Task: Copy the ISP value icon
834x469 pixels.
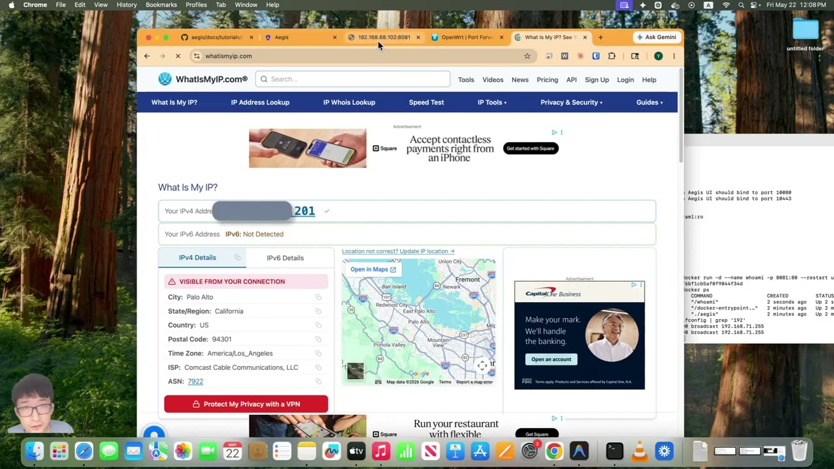Action: [x=319, y=367]
